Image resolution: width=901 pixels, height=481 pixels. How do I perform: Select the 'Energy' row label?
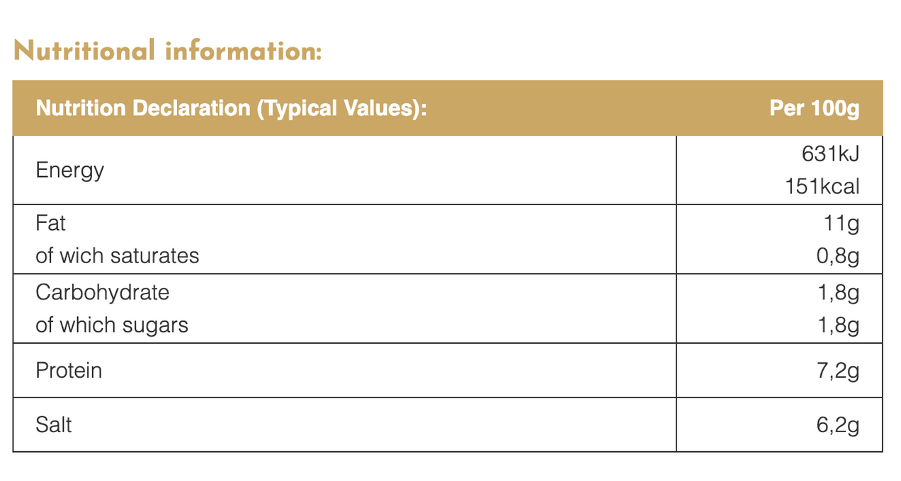69,170
